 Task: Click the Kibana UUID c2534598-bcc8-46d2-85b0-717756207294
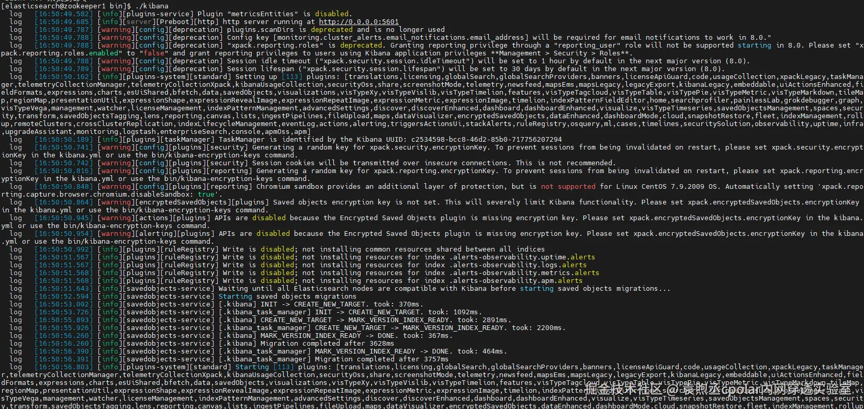click(x=487, y=139)
